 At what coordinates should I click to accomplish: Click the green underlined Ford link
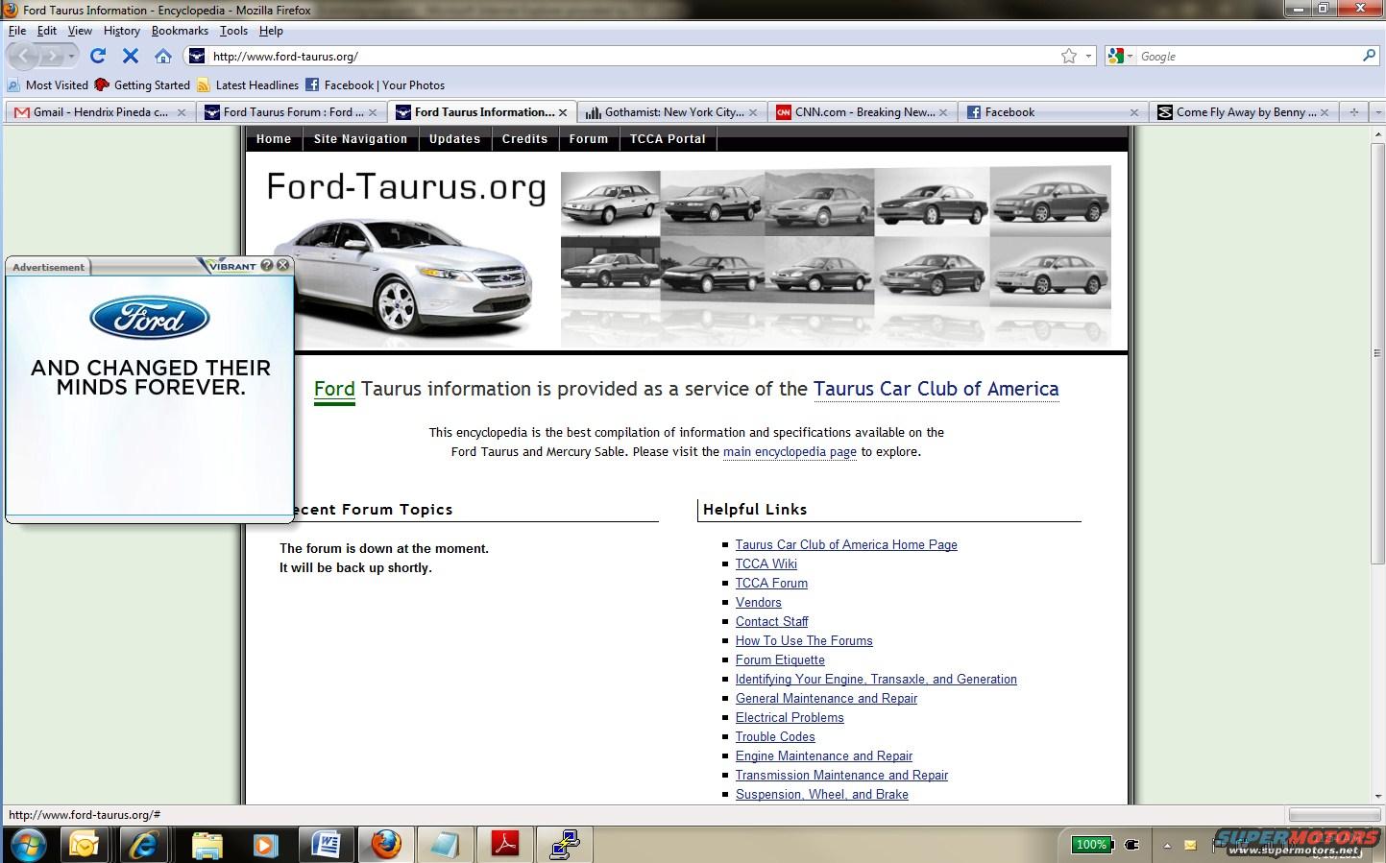pyautogui.click(x=334, y=390)
